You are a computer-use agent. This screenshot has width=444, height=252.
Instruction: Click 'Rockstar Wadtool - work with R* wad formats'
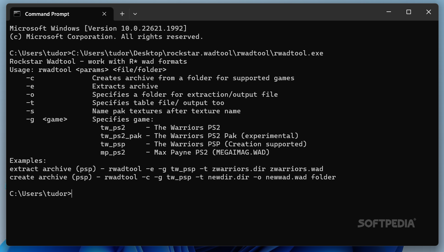(x=98, y=61)
